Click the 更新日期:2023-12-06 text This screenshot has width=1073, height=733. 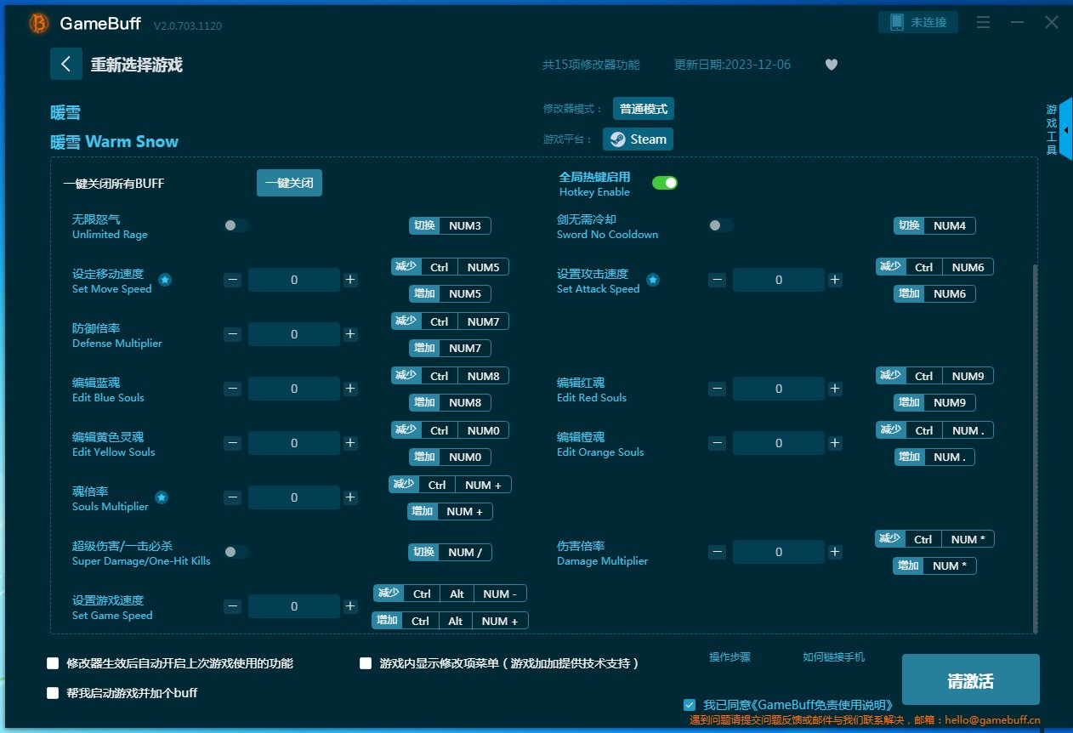pyautogui.click(x=732, y=65)
